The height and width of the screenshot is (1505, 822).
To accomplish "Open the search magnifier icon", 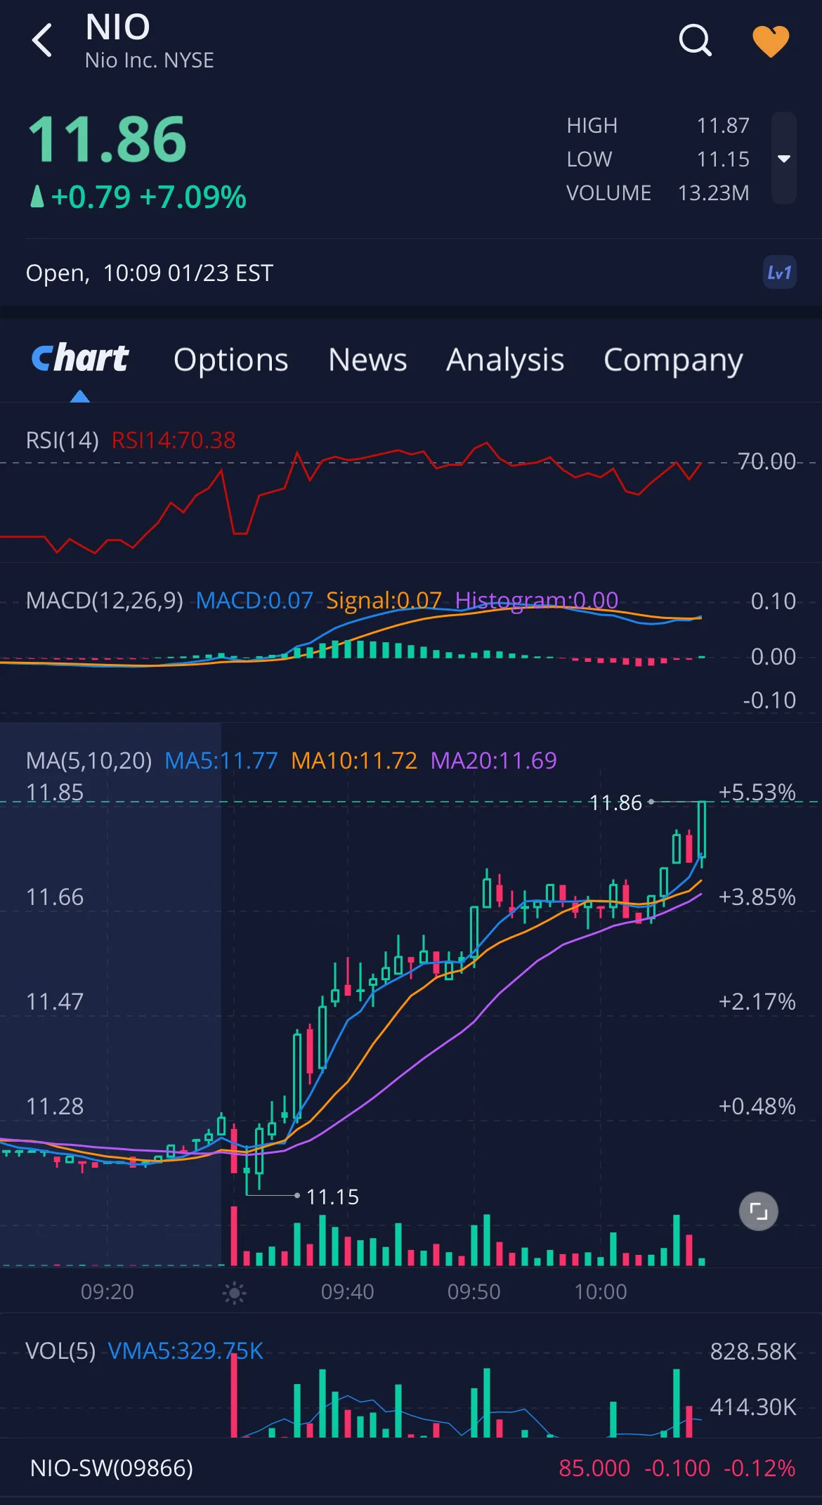I will click(695, 40).
